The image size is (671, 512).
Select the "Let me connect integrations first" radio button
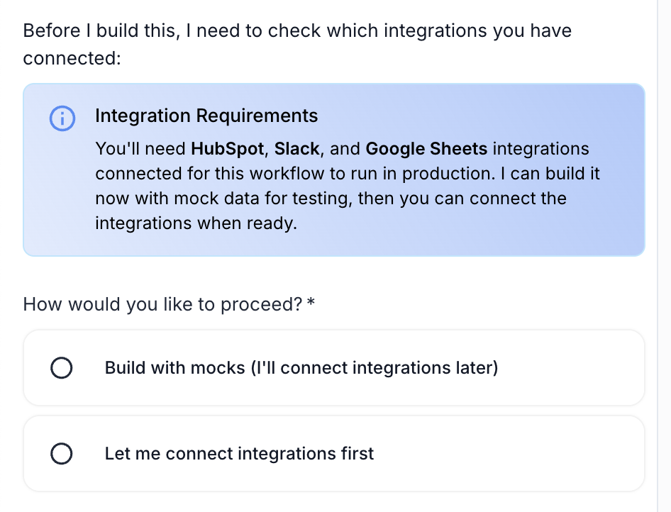pos(62,454)
